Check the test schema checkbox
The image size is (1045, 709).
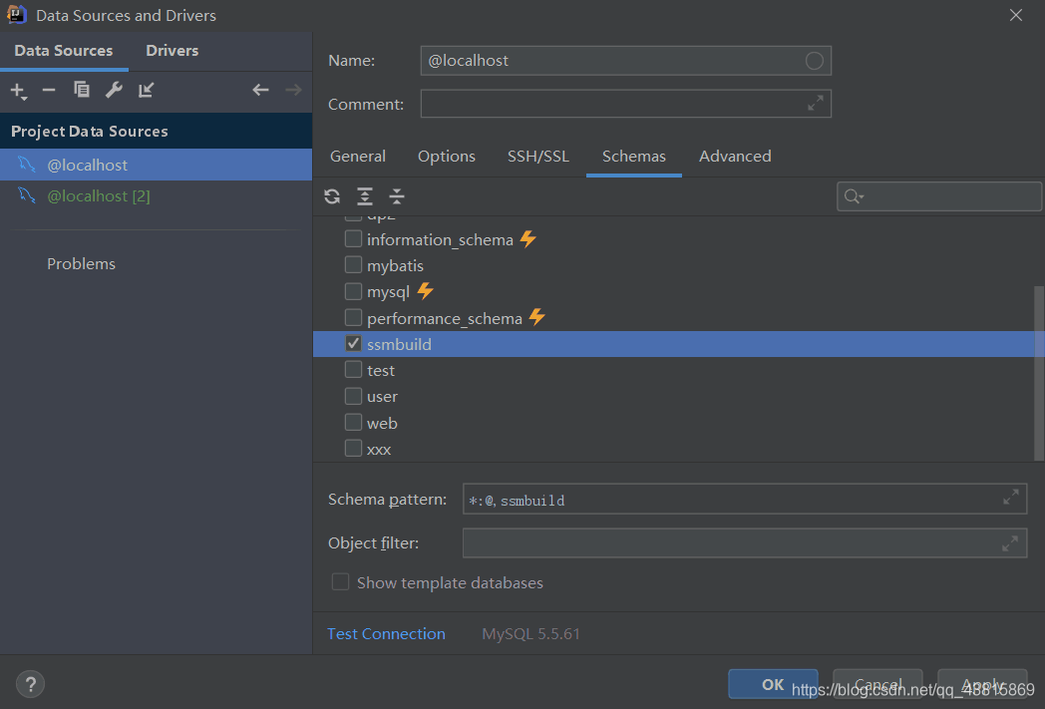click(353, 369)
